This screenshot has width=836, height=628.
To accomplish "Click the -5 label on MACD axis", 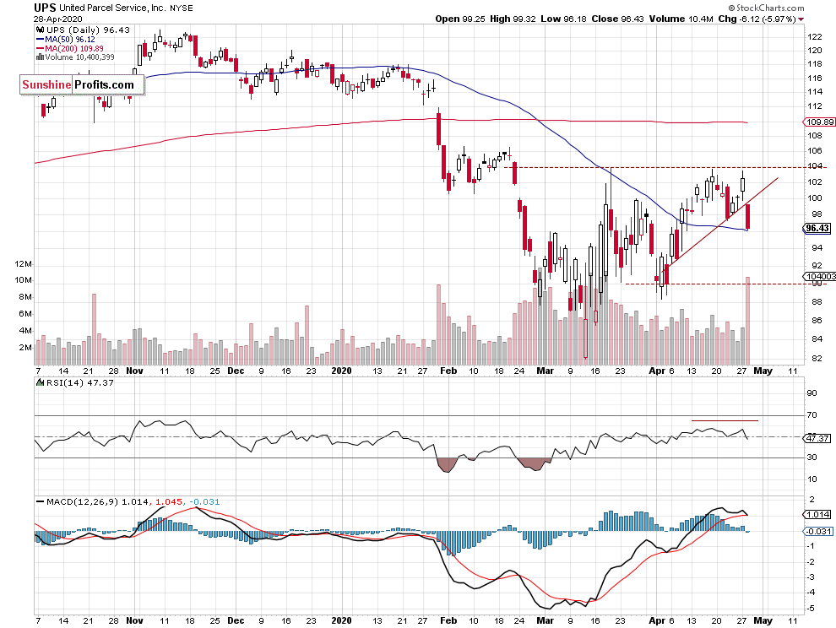I will pyautogui.click(x=811, y=609).
